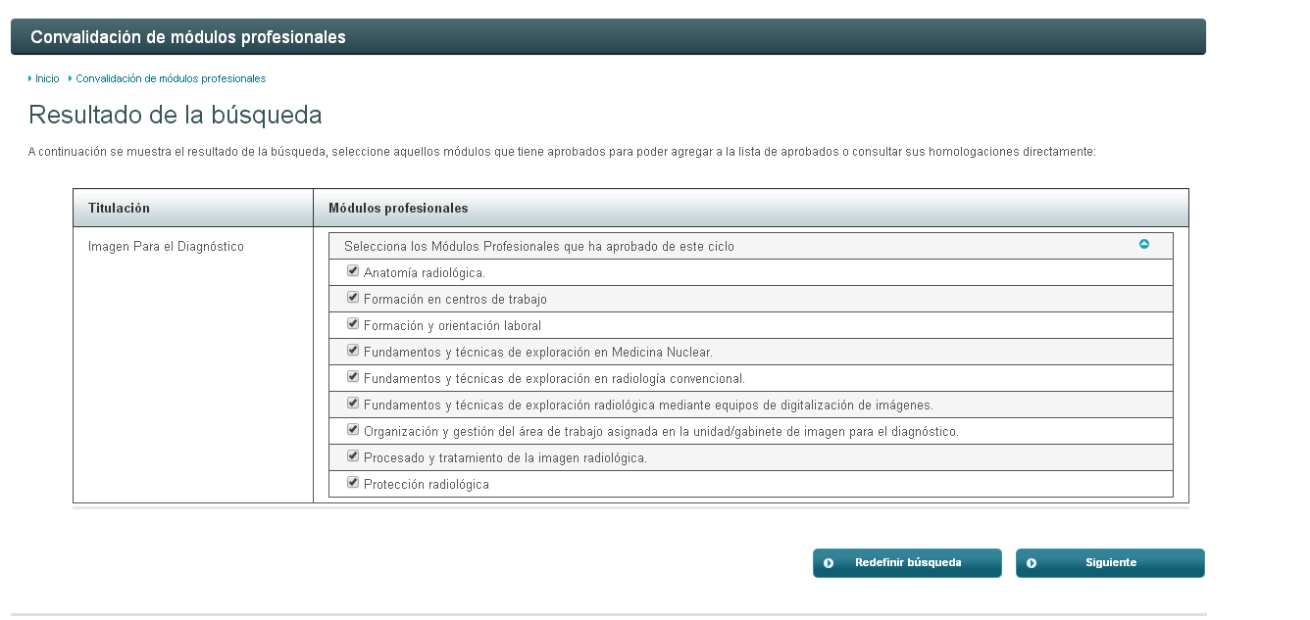Click the Titulación column header
The image size is (1310, 620).
coord(119,209)
